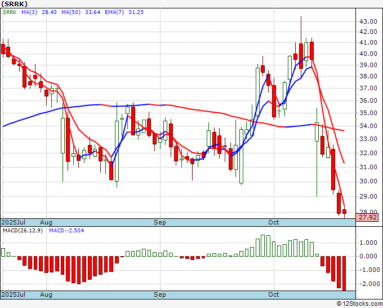This screenshot has width=383, height=308.
Task: Click the 42.00 price axis label
Action: pyautogui.click(x=368, y=32)
